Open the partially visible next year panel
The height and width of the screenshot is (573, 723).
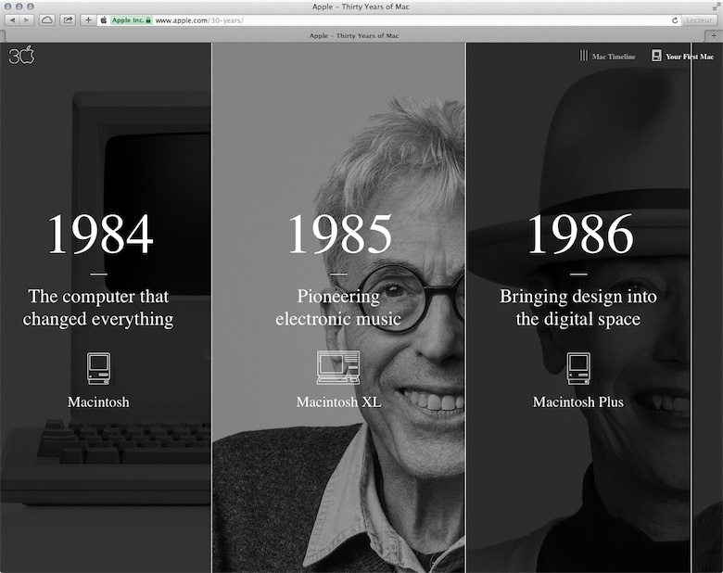[x=707, y=308]
